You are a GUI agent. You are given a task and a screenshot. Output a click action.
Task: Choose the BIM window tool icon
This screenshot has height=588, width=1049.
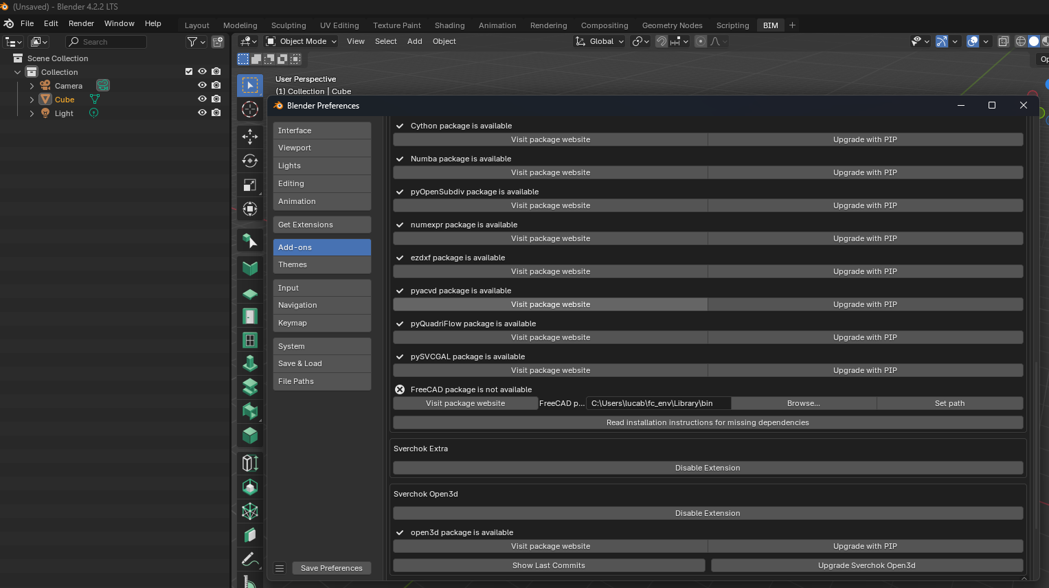(250, 340)
